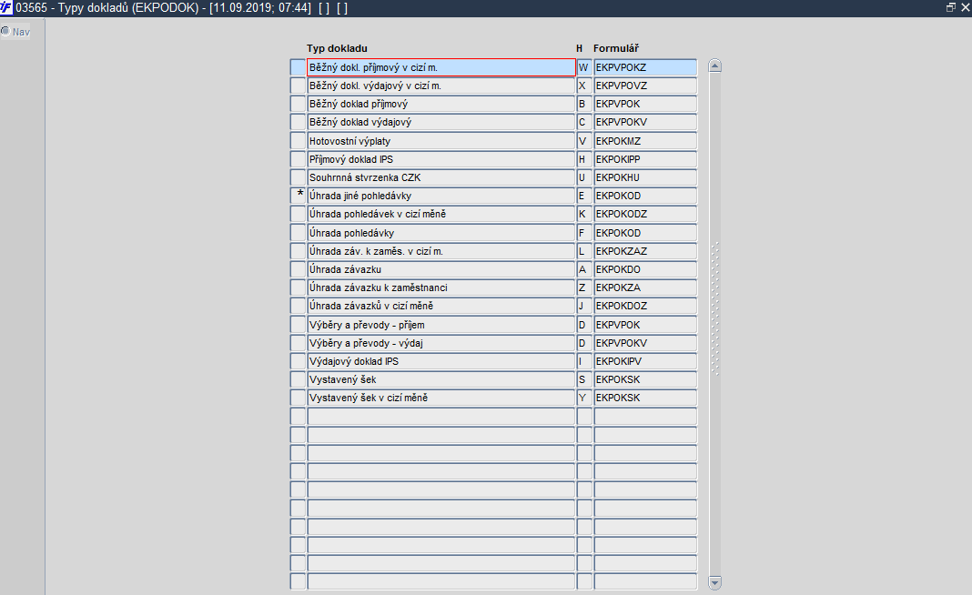Image resolution: width=972 pixels, height=595 pixels.
Task: Click the application icon in title bar
Action: point(6,7)
